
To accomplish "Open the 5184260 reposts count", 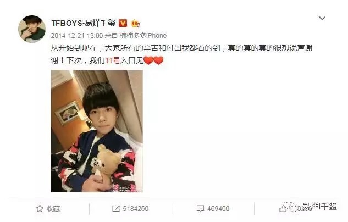I will (x=136, y=208).
